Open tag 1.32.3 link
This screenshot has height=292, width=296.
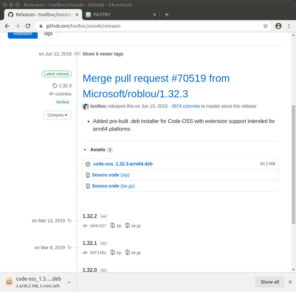point(65,86)
